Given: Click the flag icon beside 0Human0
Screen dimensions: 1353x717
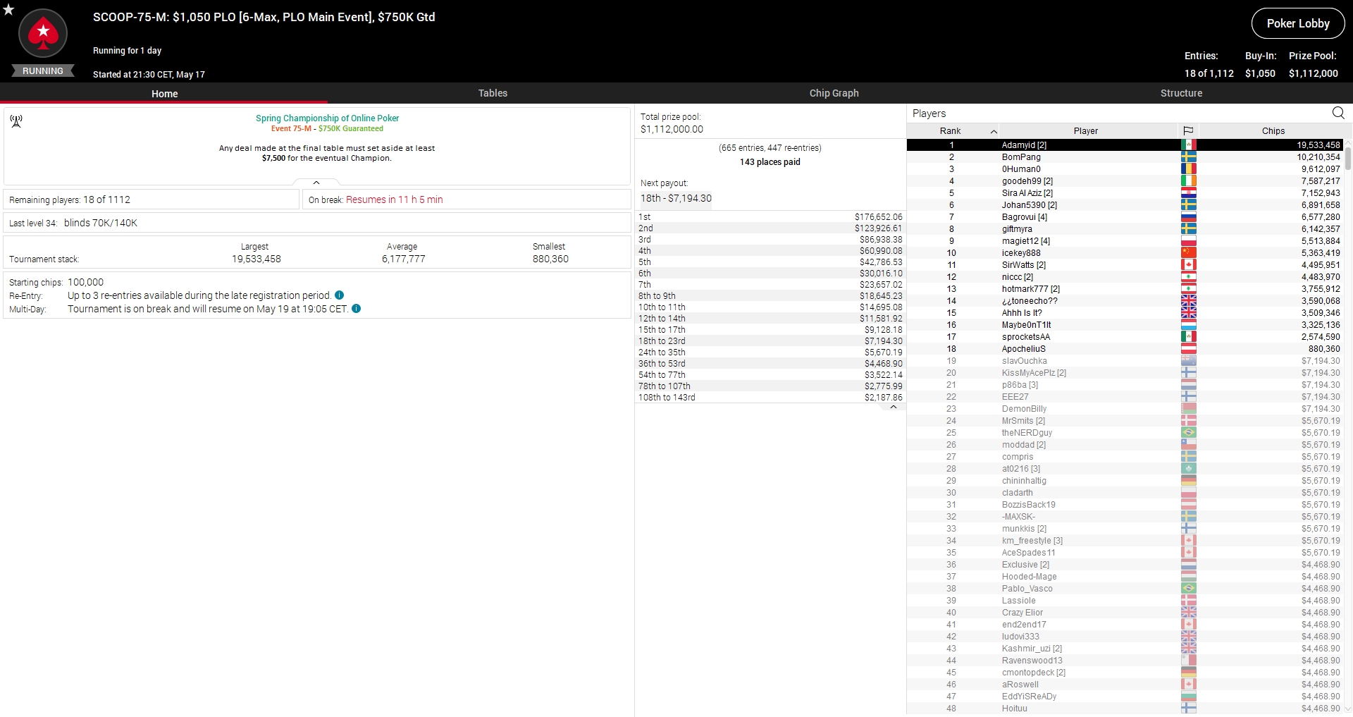Looking at the screenshot, I should pos(1189,169).
